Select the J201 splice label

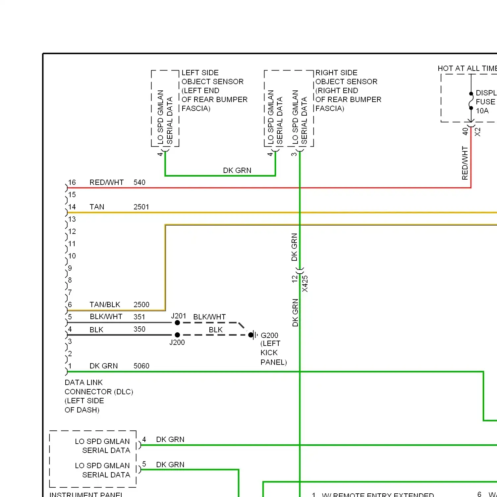click(179, 316)
